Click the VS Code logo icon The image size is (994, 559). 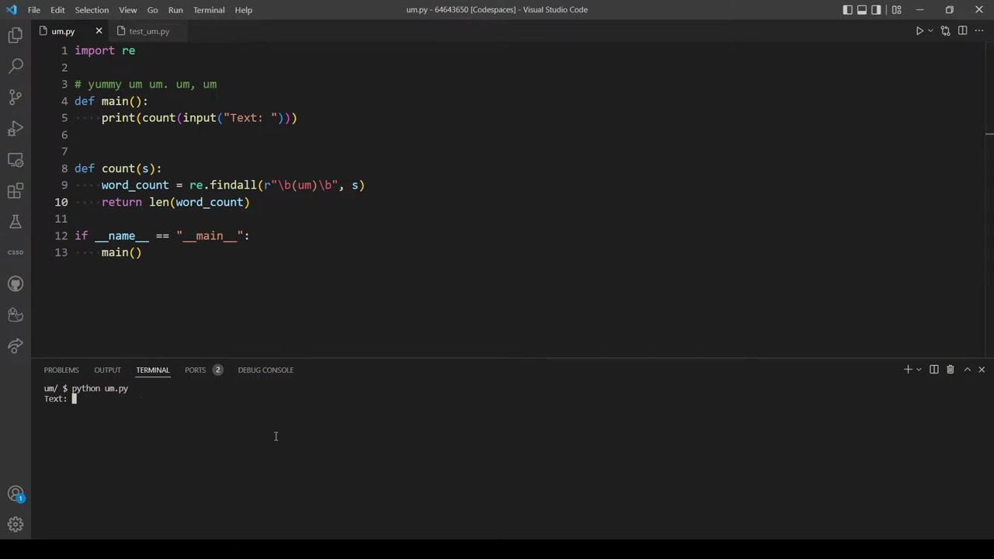(11, 10)
